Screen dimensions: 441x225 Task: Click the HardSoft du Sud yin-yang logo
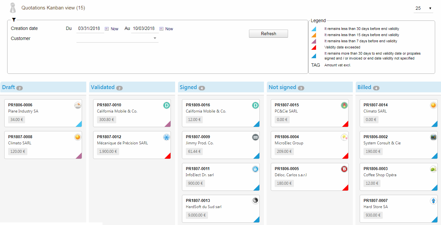point(255,201)
